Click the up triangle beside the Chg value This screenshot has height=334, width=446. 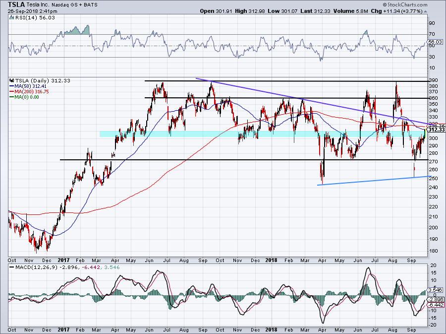pos(425,11)
